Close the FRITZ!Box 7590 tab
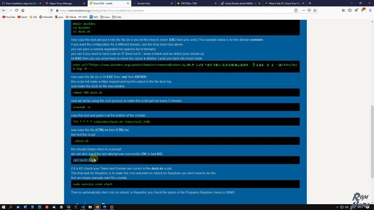 [216, 3]
